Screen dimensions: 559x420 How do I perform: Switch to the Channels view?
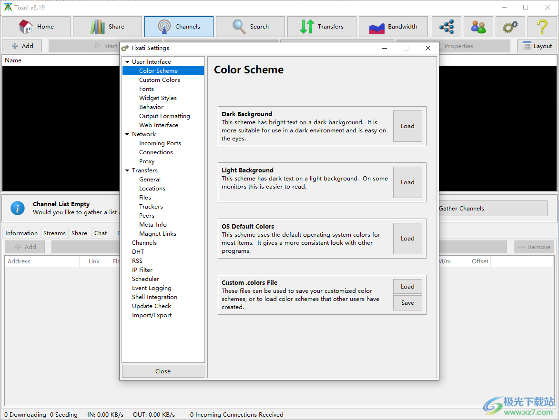(x=179, y=27)
